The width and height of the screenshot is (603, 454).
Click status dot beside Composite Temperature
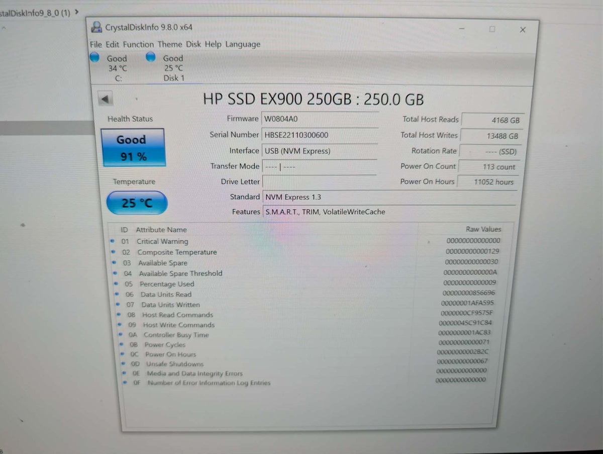coord(113,252)
